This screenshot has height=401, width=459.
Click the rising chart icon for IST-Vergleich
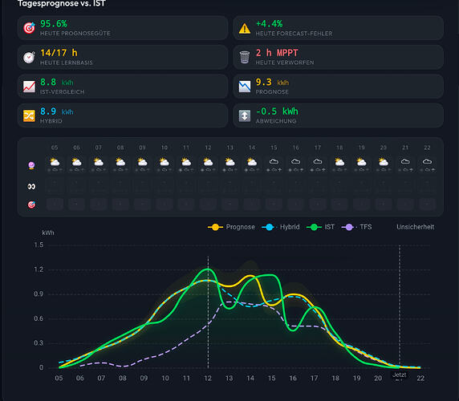(29, 87)
